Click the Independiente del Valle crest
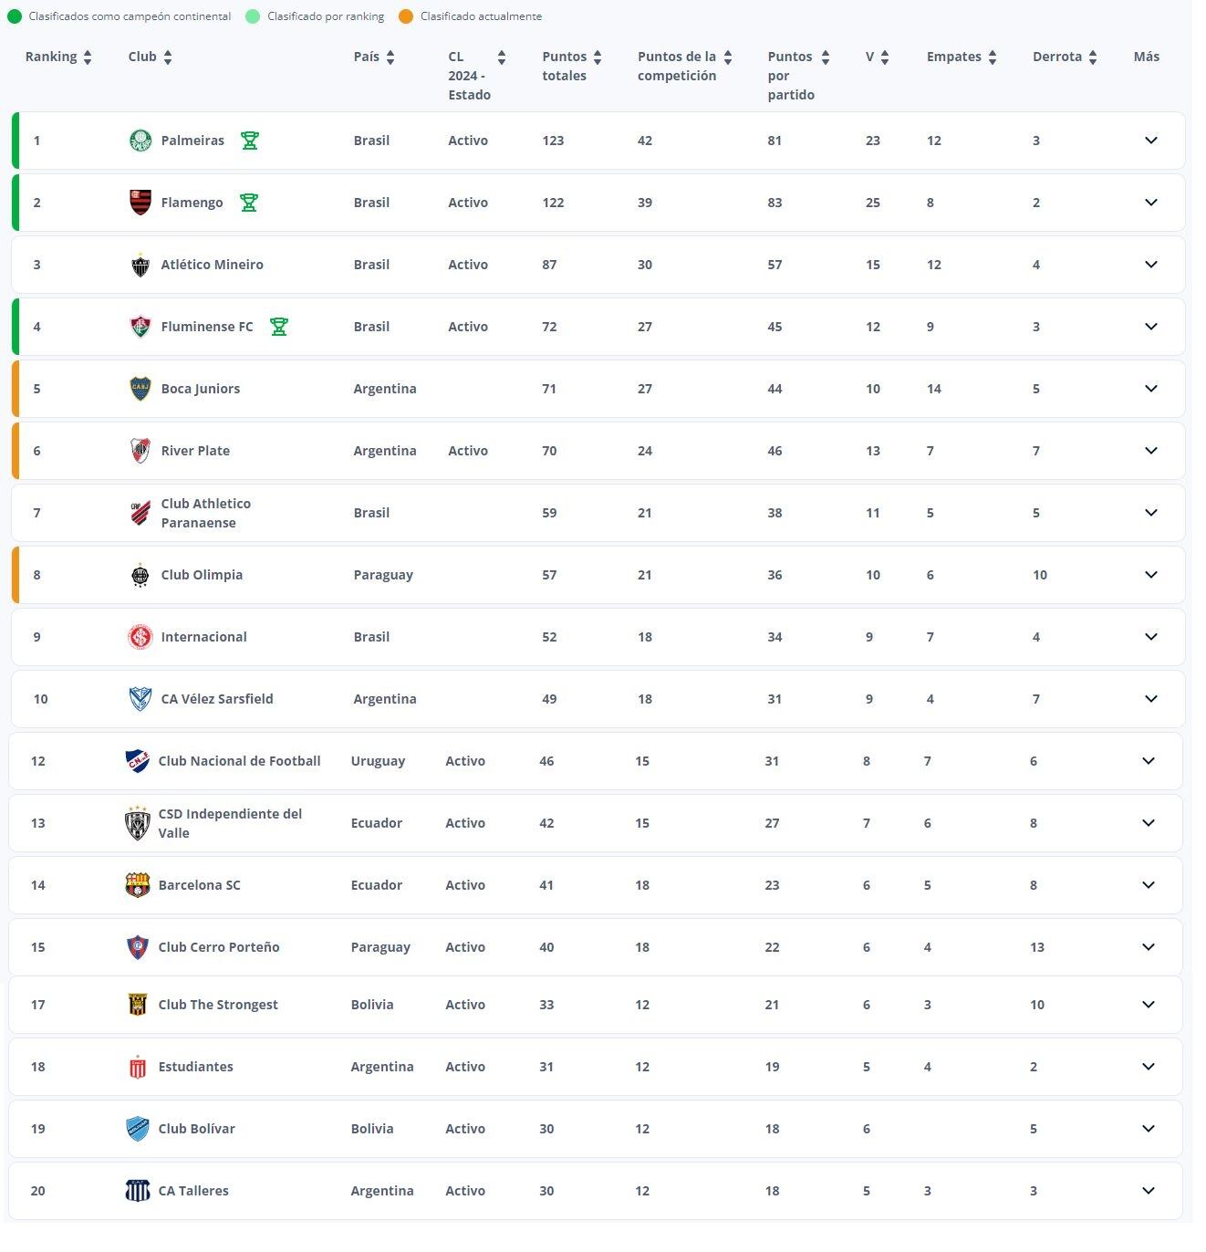The height and width of the screenshot is (1252, 1206). pos(138,823)
